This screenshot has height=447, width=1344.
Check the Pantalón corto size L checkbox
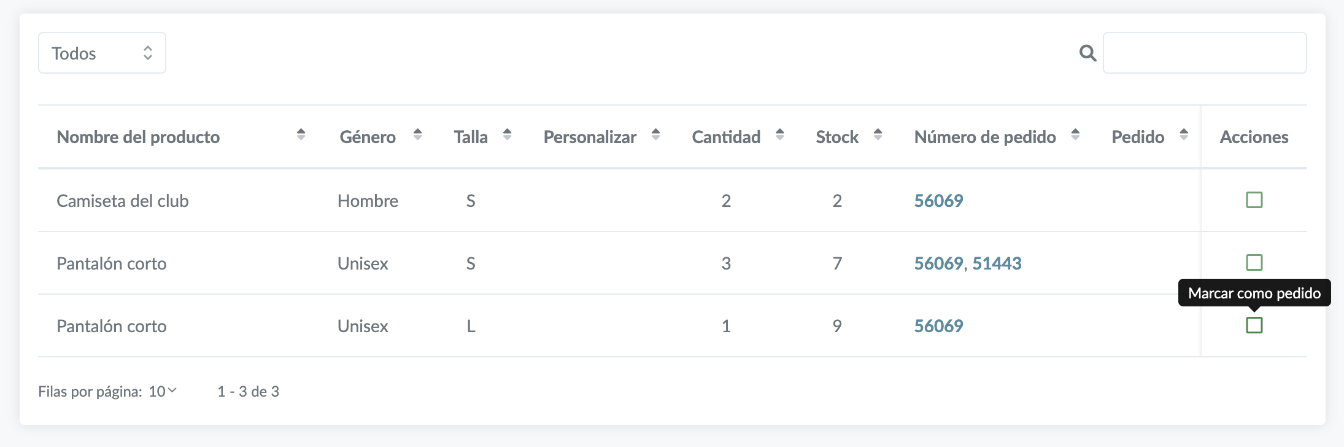click(1254, 325)
